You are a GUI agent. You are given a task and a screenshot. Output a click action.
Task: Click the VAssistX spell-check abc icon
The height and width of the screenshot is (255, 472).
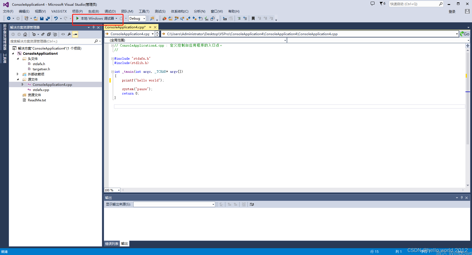pyautogui.click(x=206, y=19)
